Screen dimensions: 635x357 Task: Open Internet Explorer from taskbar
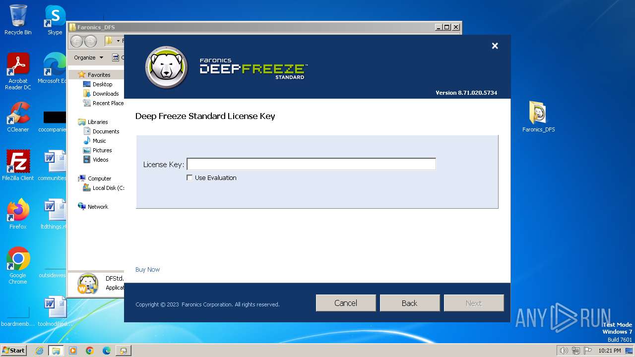click(40, 351)
